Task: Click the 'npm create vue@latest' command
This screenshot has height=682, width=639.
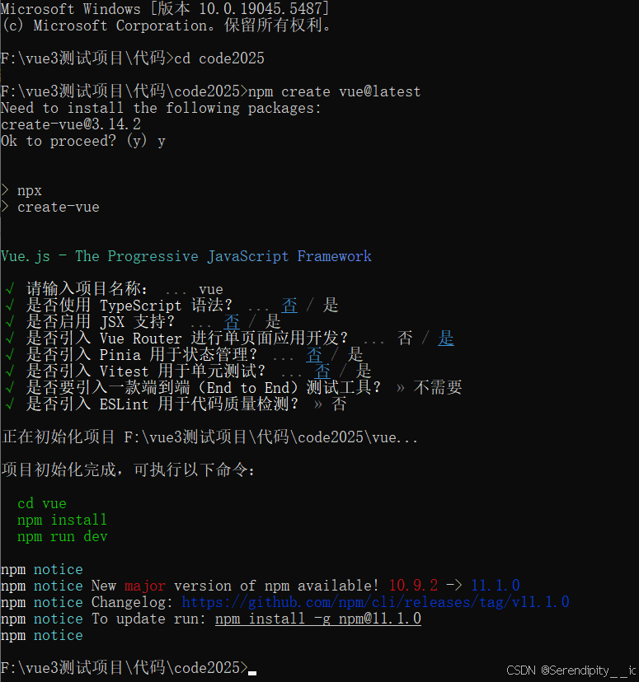Action: (x=334, y=91)
